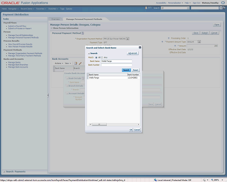Open Advanced search options
Image resolution: width=227 pixels, height=182 pixels.
click(132, 53)
